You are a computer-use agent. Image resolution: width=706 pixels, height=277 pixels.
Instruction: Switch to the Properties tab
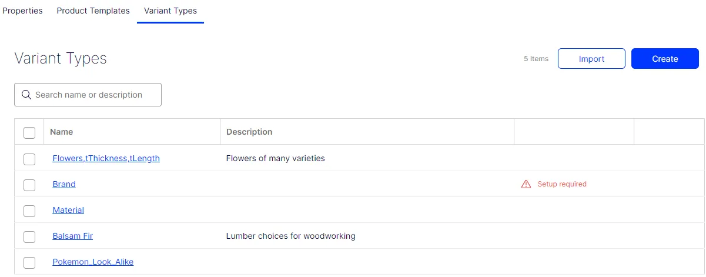click(x=22, y=11)
